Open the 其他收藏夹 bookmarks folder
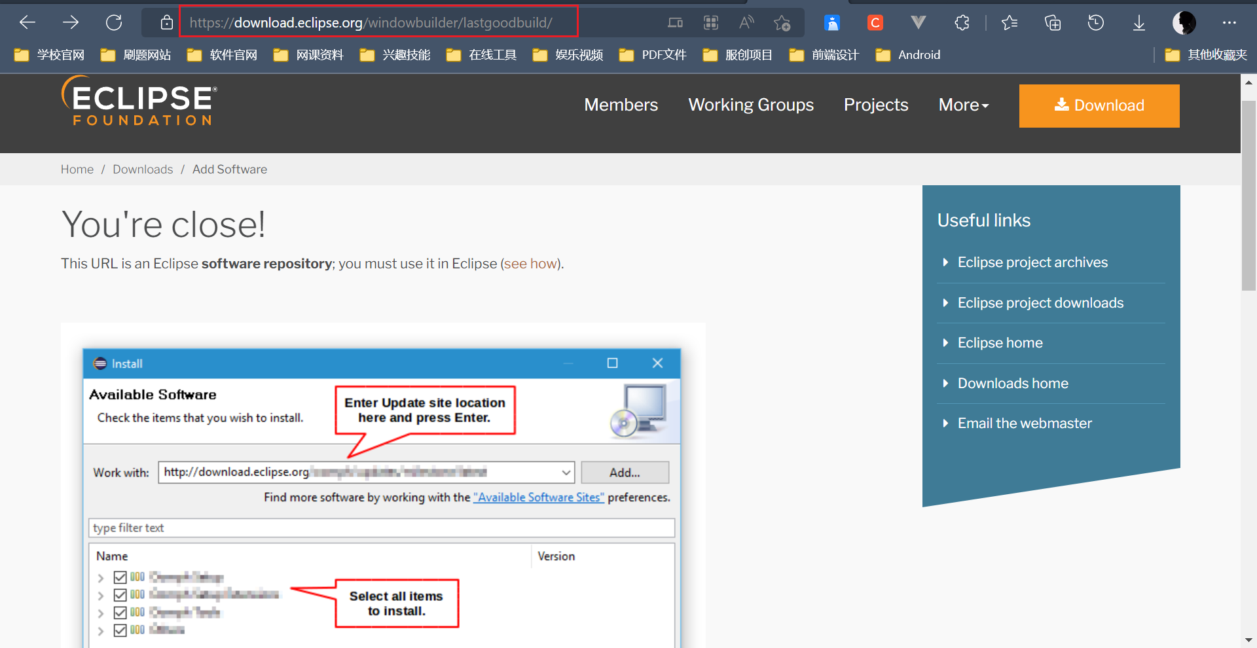 tap(1206, 55)
